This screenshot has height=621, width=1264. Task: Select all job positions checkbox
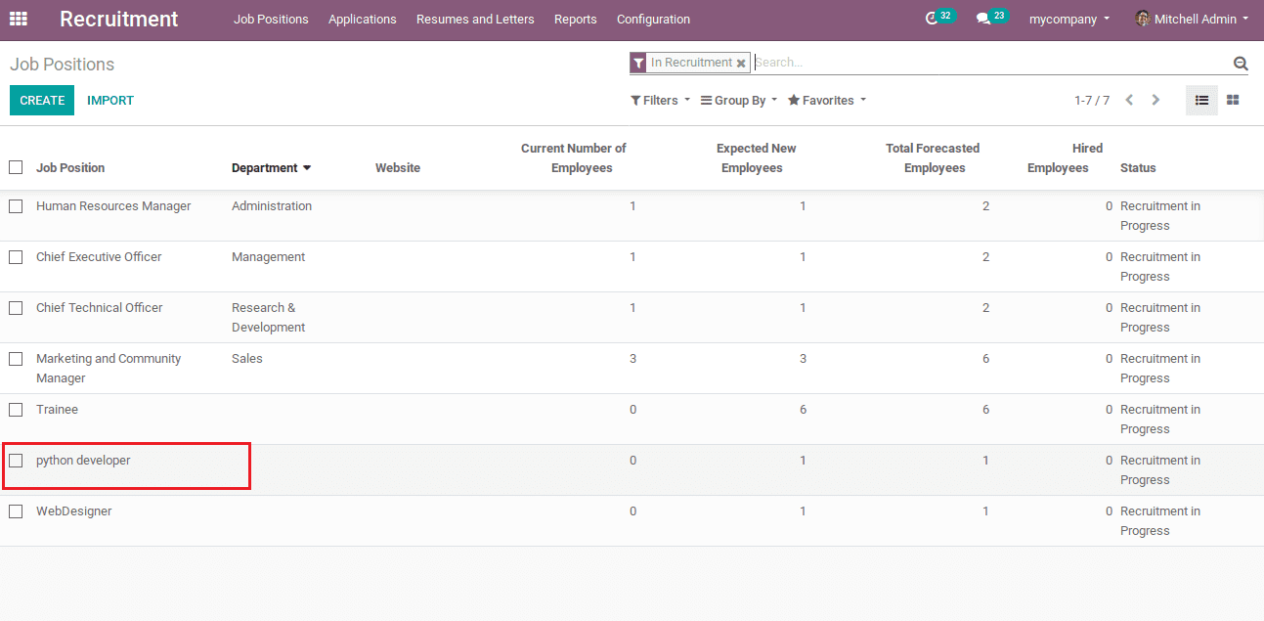(x=16, y=167)
